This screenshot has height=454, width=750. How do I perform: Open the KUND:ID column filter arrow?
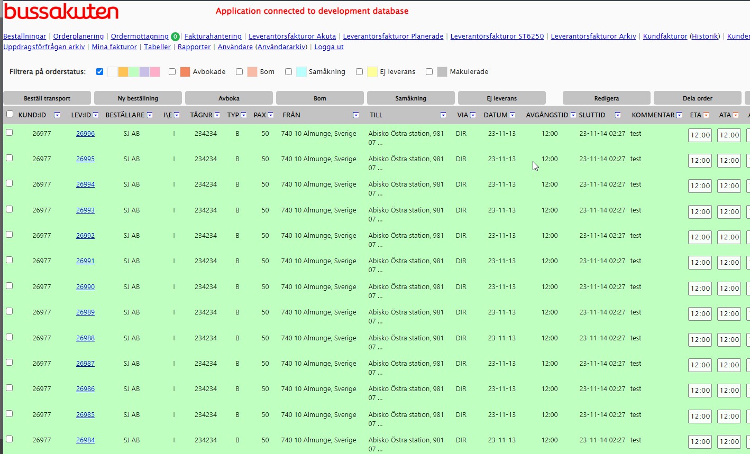pos(57,115)
